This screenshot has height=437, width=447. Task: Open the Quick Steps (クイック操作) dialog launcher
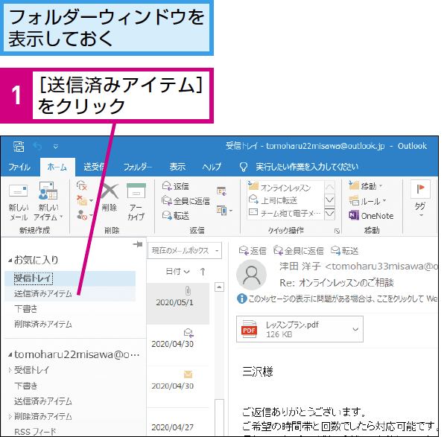[x=337, y=231]
